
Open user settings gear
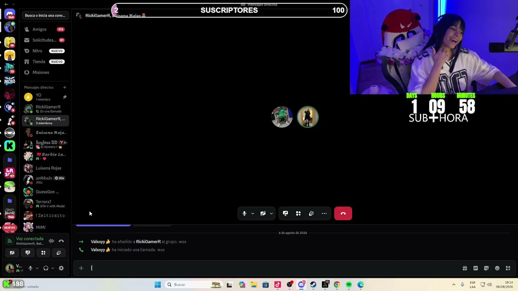pos(61,268)
